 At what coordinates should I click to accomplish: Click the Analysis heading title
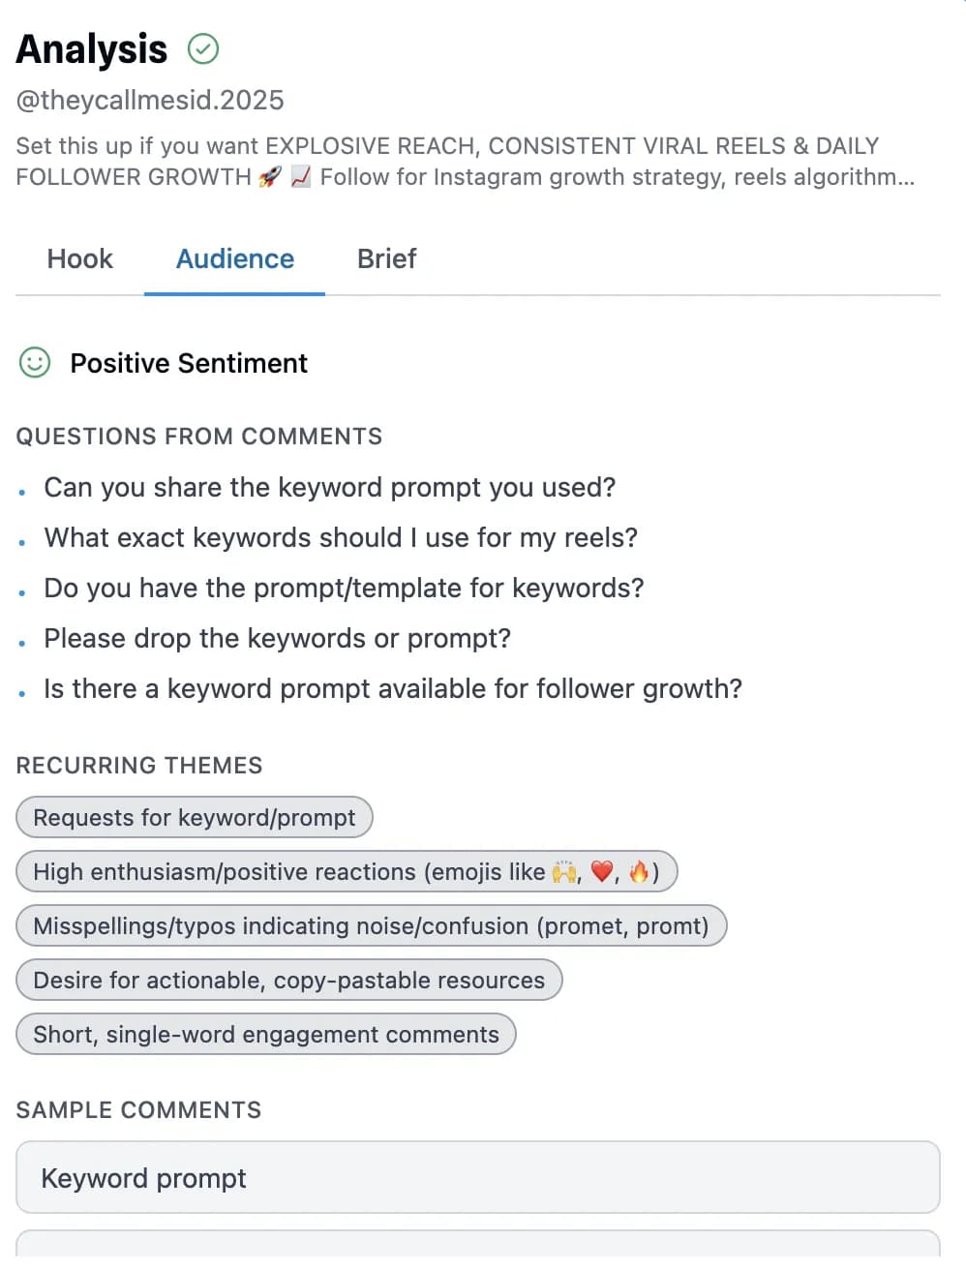click(92, 49)
